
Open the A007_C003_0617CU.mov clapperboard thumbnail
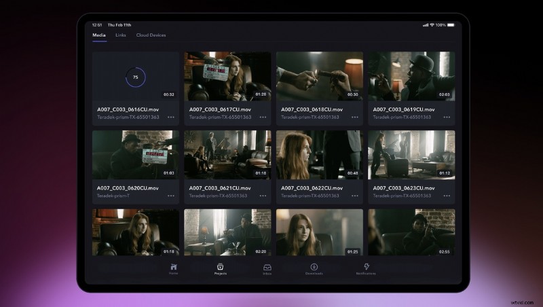(227, 76)
